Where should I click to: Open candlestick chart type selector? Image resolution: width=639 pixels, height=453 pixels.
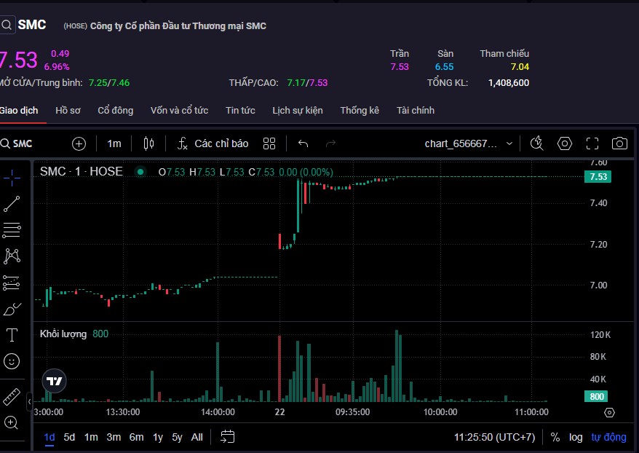149,143
